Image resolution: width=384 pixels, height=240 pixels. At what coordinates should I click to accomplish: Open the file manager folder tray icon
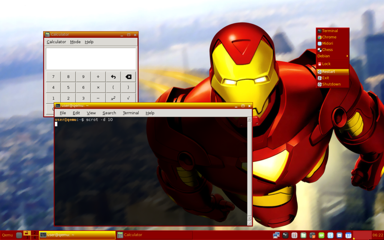pos(303,235)
